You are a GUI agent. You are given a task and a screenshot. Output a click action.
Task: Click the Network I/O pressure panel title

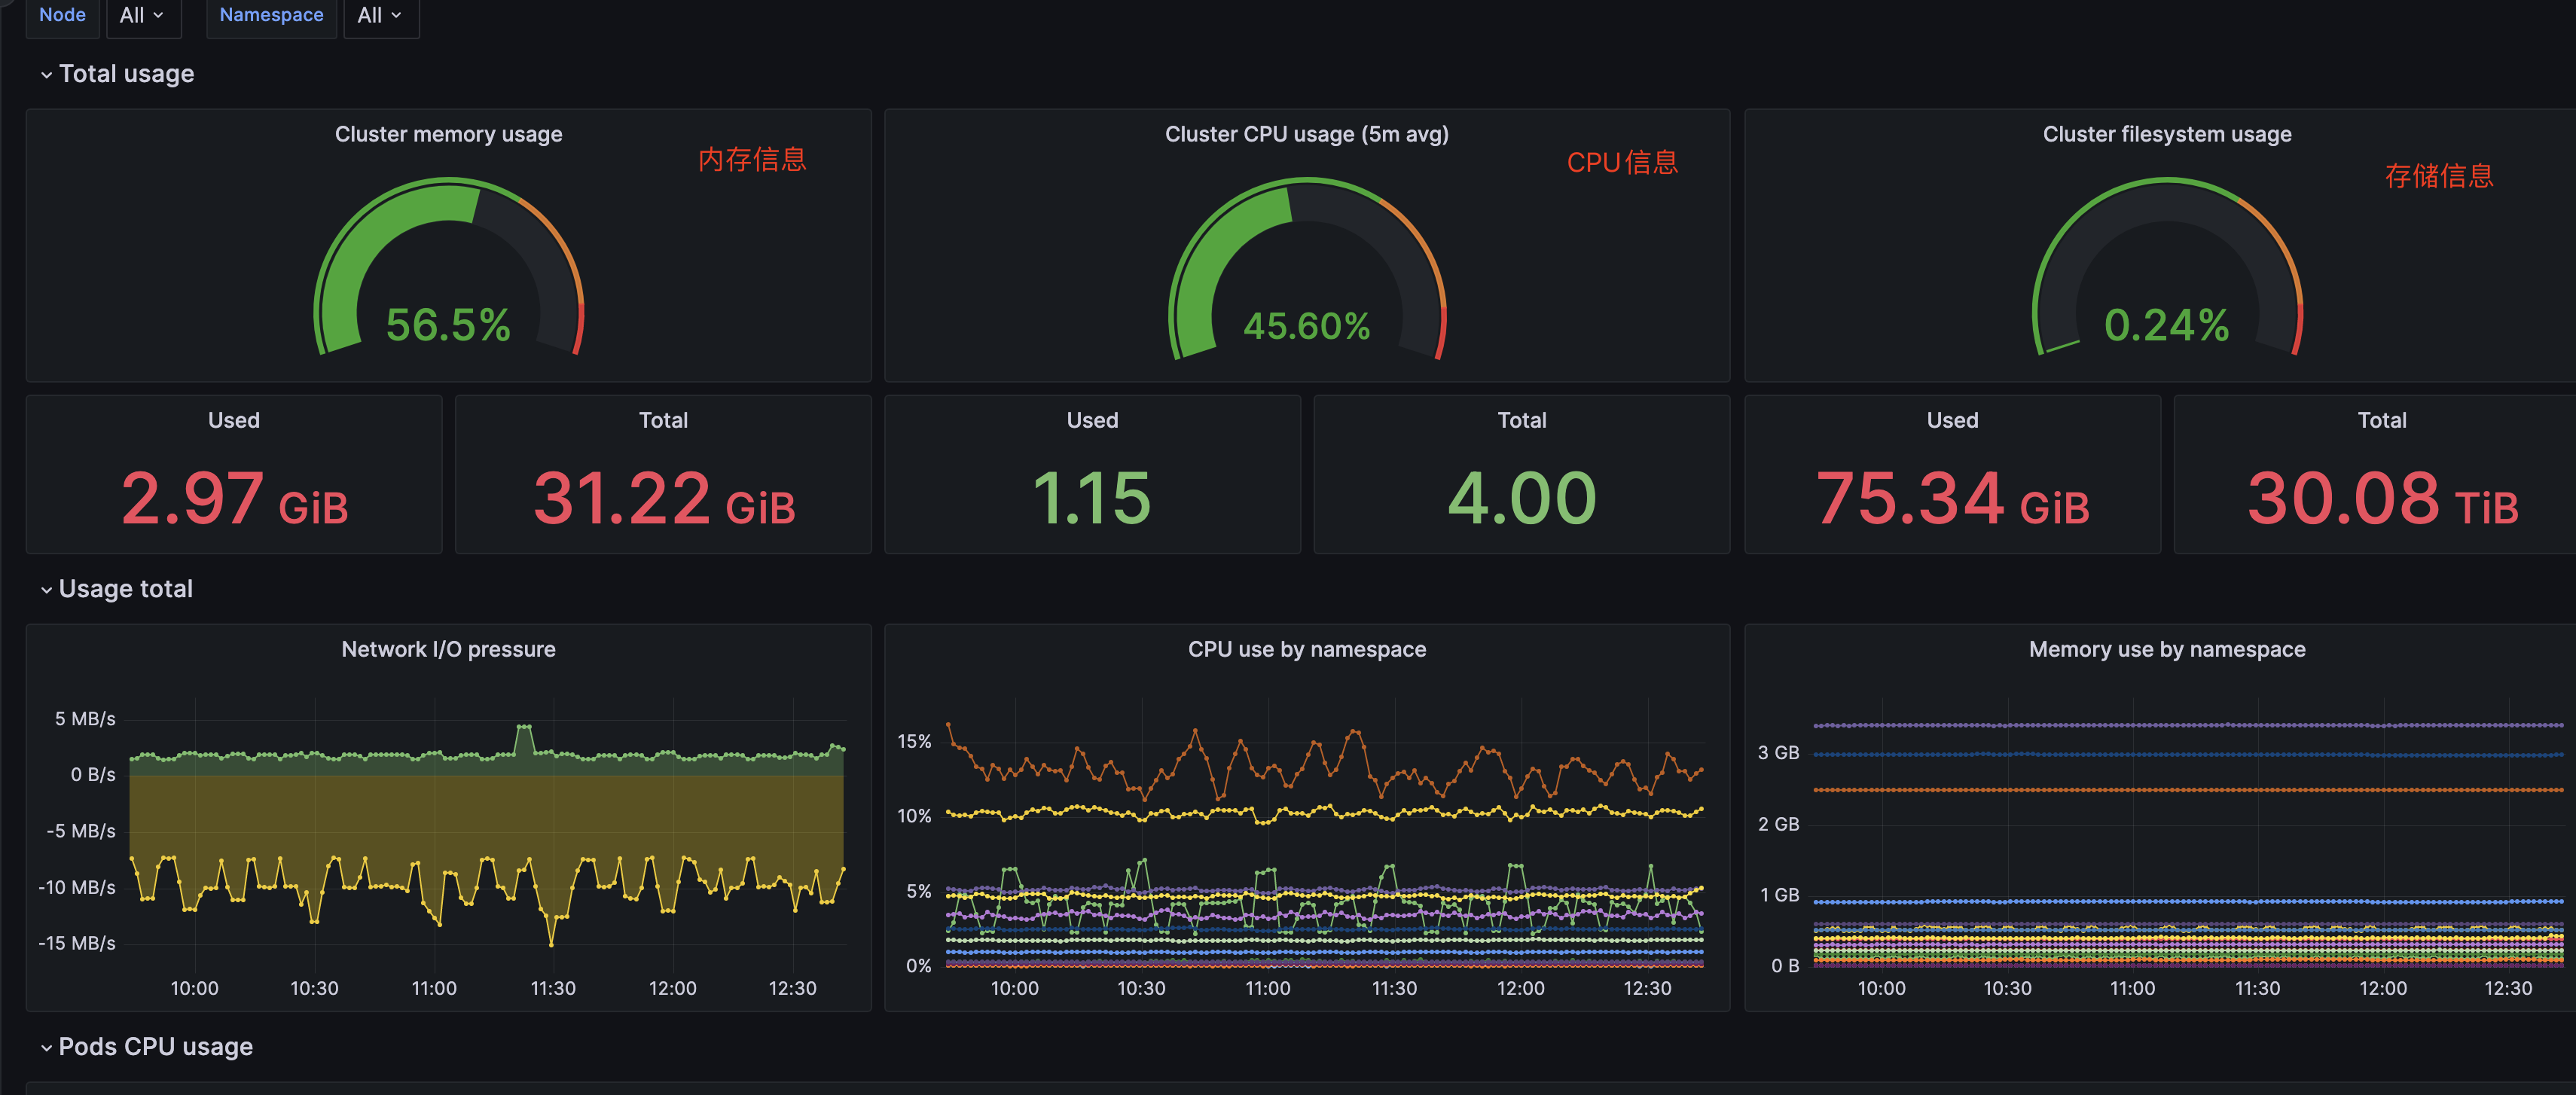(448, 649)
